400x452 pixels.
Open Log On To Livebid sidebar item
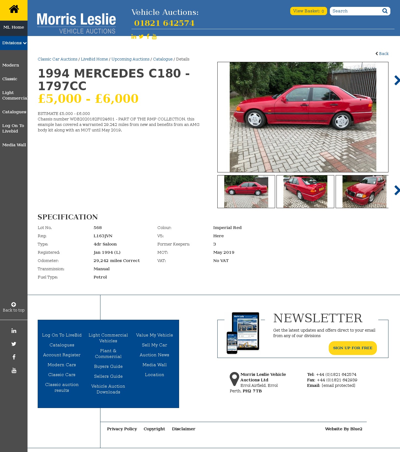click(13, 128)
